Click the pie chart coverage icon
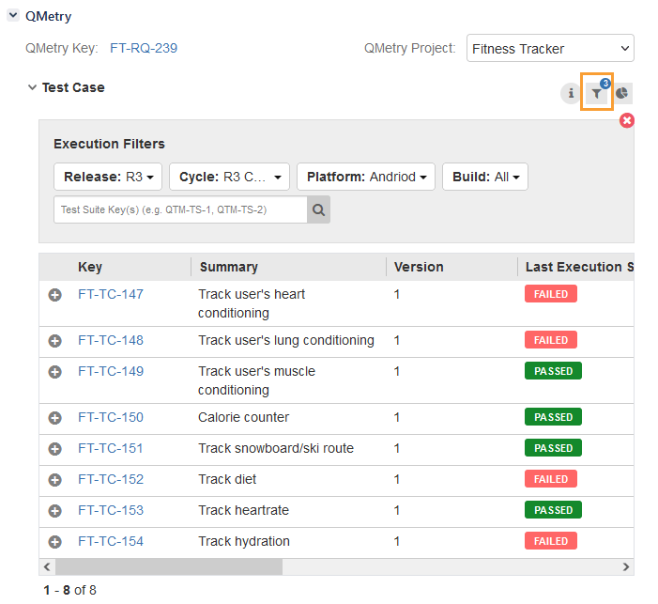The image size is (658, 604). (622, 93)
